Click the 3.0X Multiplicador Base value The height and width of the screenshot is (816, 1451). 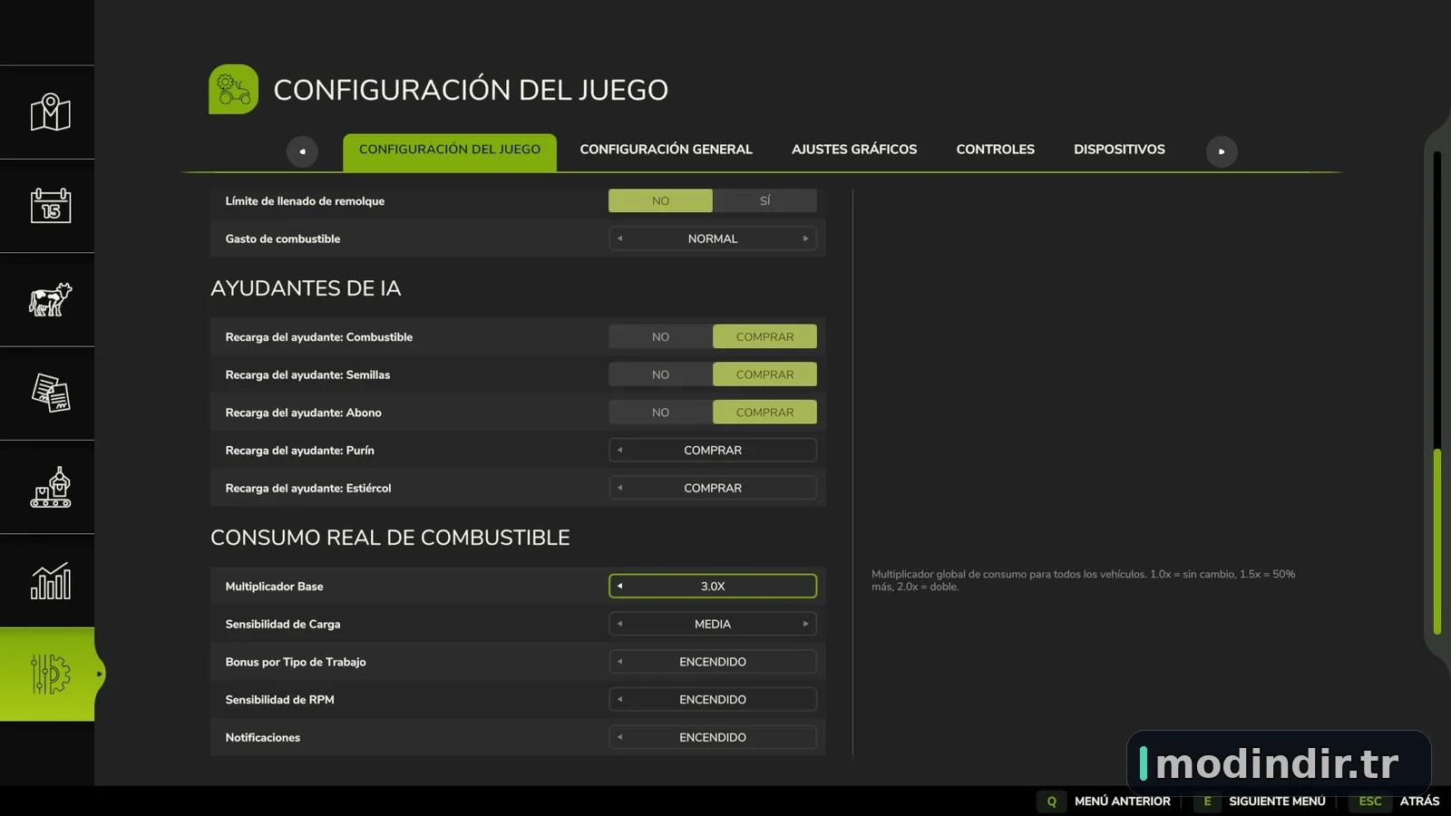(x=713, y=587)
